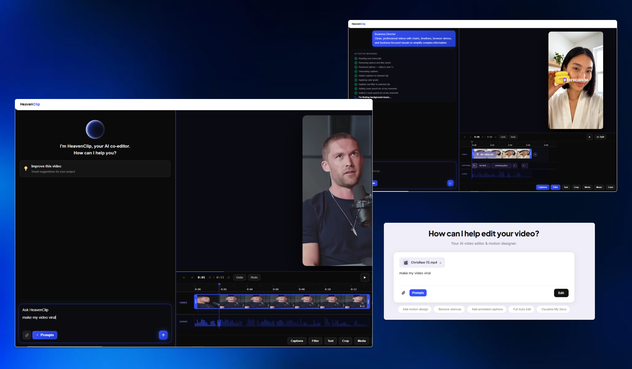Choose the Add motion design suggestion
The height and width of the screenshot is (369, 632).
click(x=415, y=309)
